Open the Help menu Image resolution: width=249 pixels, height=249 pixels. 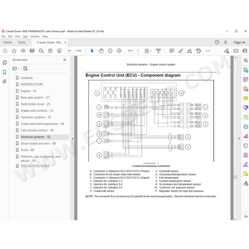[x=45, y=36]
